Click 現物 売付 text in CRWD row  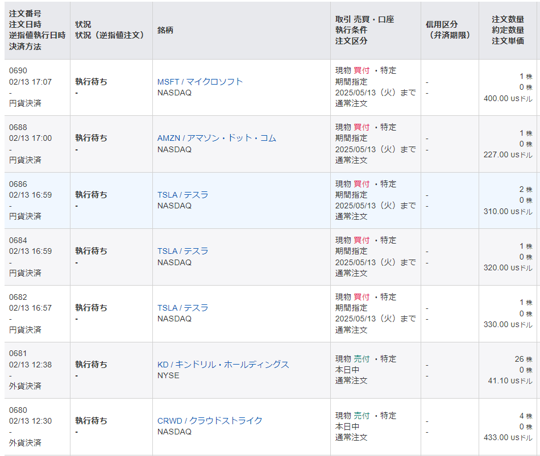point(352,416)
